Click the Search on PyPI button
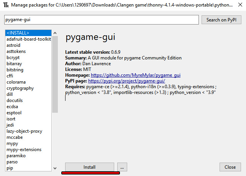 (221, 20)
